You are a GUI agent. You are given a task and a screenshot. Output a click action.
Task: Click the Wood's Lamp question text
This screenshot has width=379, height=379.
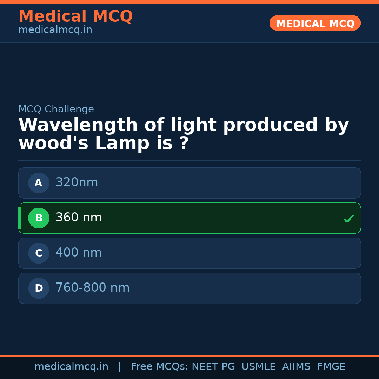[x=183, y=134]
